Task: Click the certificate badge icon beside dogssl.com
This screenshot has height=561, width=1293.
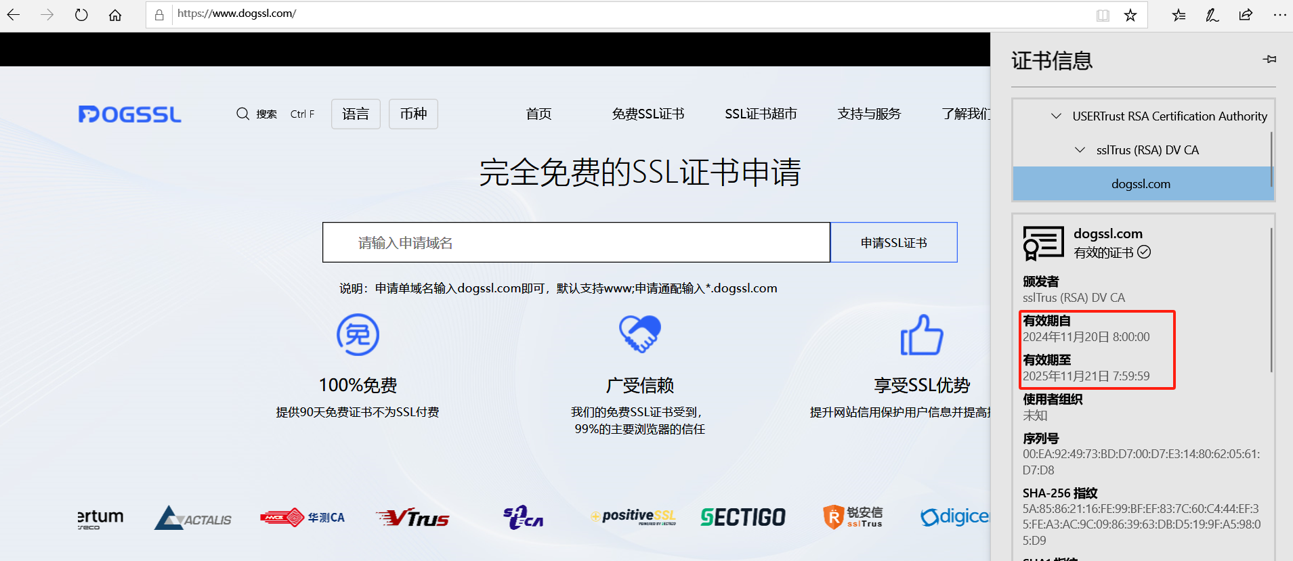Action: pyautogui.click(x=1043, y=244)
